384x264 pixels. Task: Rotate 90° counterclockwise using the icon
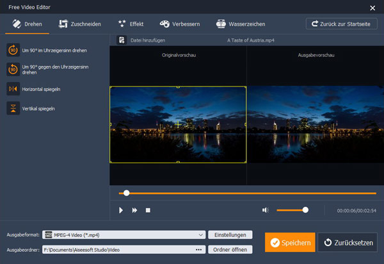click(13, 69)
